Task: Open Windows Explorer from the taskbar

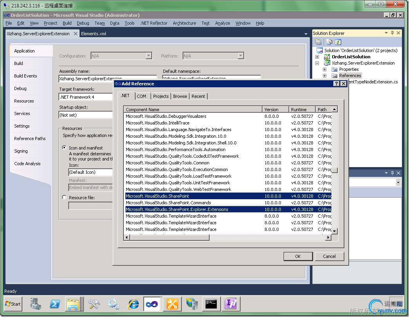Action: point(73,304)
